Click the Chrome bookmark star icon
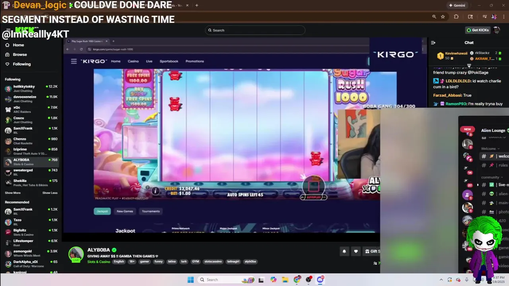Screen dimensions: 509x286 click(443, 17)
